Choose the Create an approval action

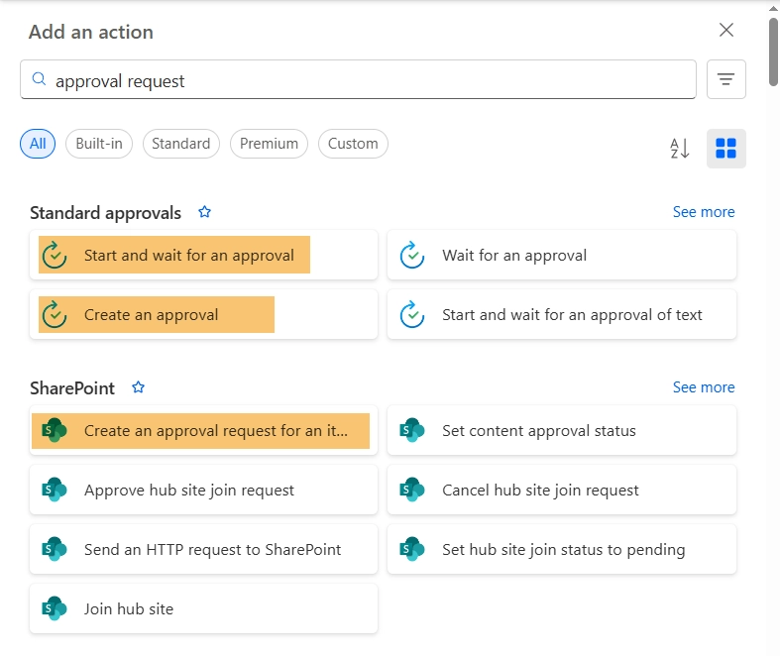pyautogui.click(x=151, y=315)
